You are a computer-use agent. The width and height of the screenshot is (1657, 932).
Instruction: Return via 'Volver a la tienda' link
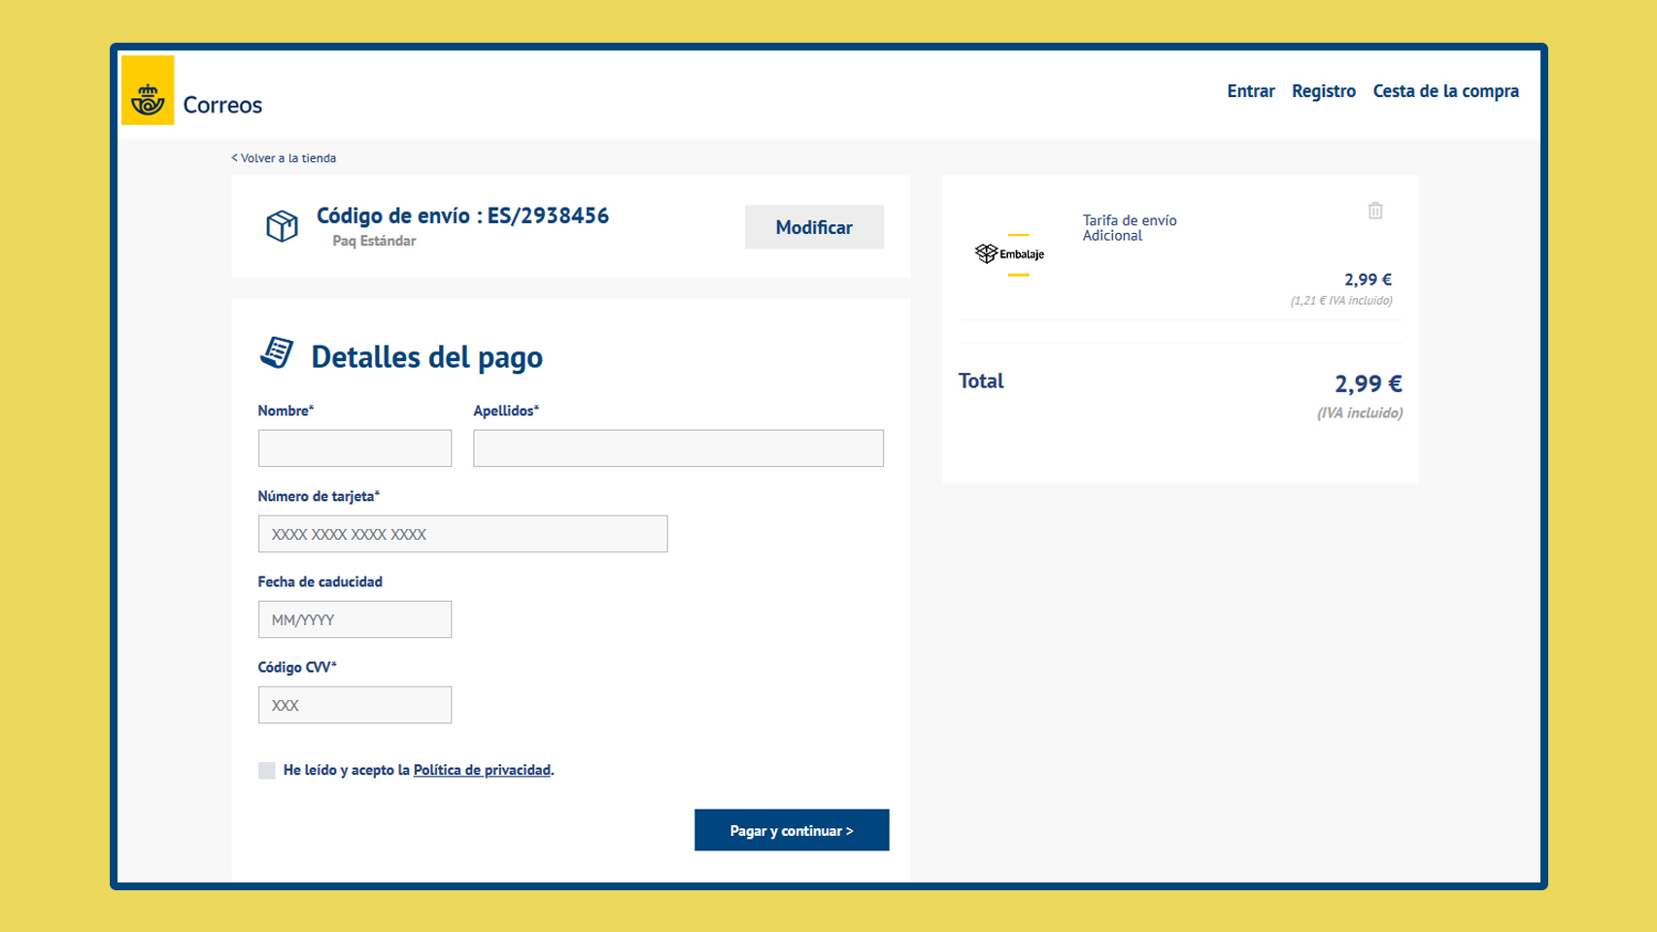(283, 156)
